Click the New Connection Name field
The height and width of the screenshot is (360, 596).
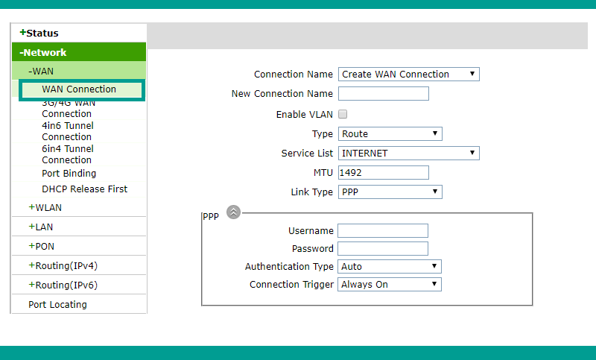(384, 93)
